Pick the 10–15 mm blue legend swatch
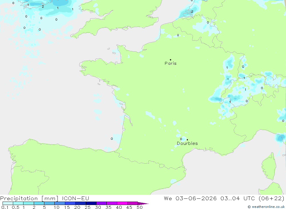The image size is (286, 209). pos(60,203)
